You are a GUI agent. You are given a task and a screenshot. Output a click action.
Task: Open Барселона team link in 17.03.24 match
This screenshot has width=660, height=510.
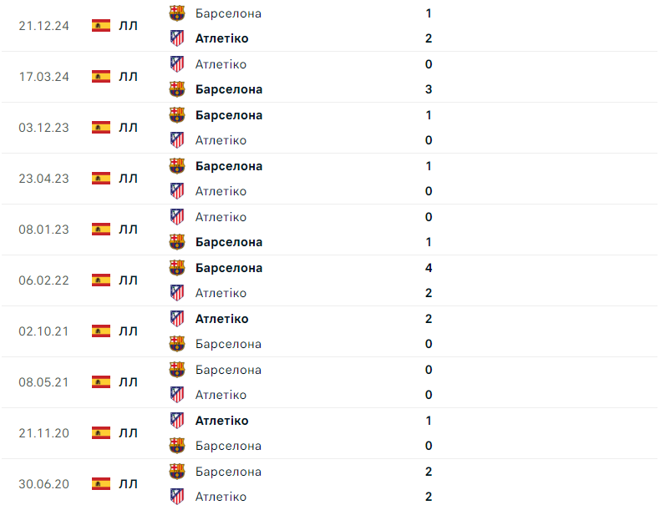click(x=229, y=89)
